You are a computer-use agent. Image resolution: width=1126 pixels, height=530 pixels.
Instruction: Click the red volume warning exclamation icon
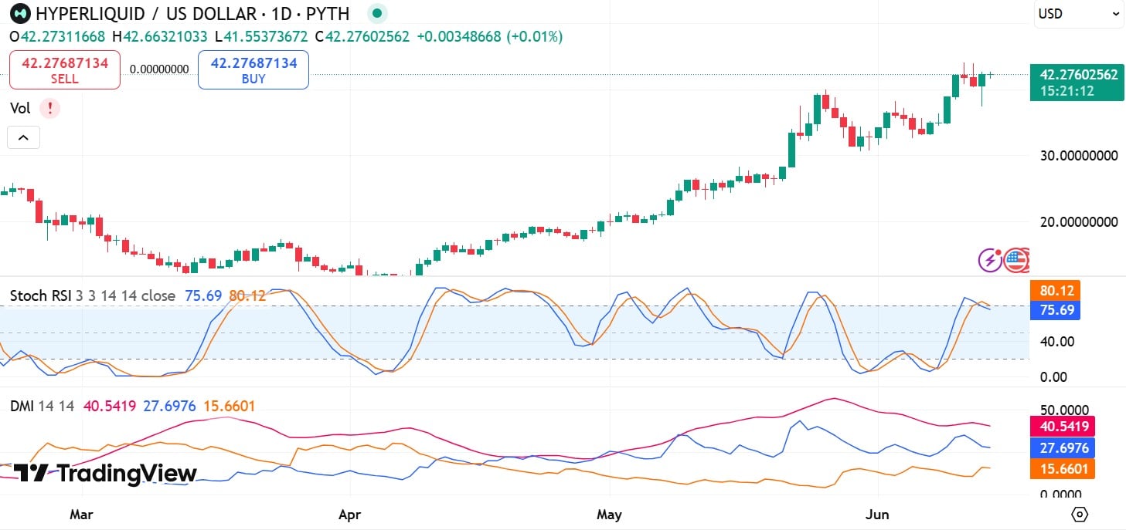point(50,109)
